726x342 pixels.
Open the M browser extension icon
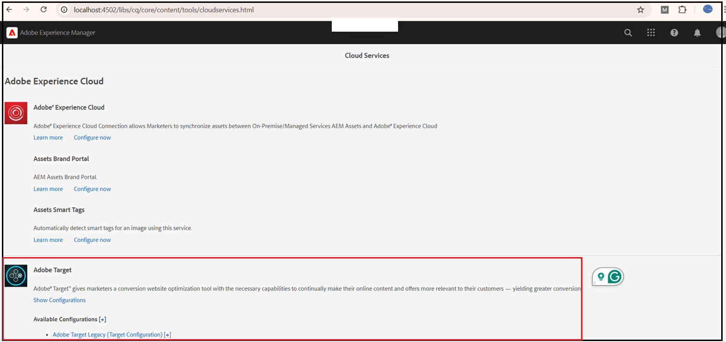click(x=665, y=10)
